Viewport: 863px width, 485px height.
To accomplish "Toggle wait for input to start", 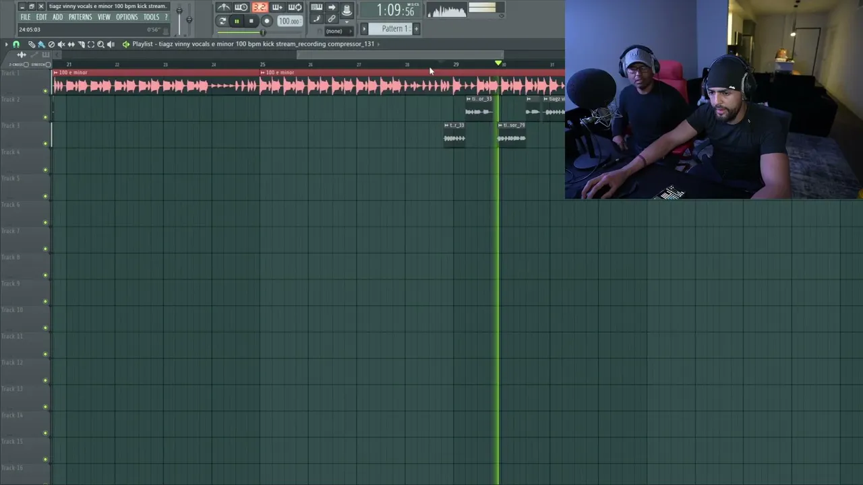I will click(241, 7).
